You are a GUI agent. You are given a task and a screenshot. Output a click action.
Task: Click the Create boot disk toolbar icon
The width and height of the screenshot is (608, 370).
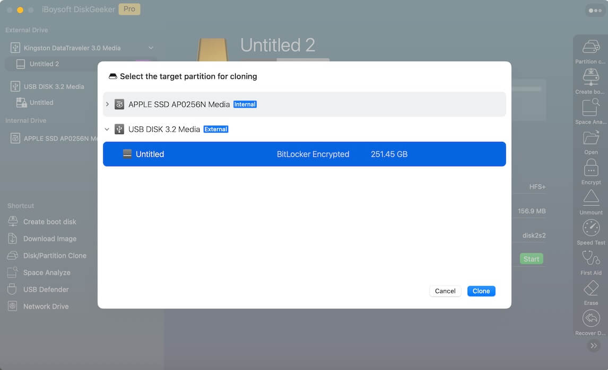click(590, 77)
